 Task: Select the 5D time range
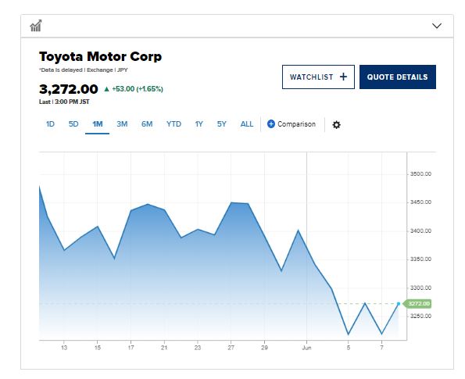coord(73,124)
